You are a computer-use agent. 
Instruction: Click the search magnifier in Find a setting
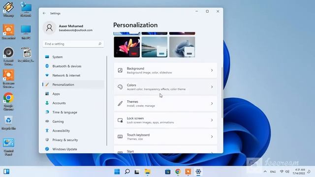[100, 44]
